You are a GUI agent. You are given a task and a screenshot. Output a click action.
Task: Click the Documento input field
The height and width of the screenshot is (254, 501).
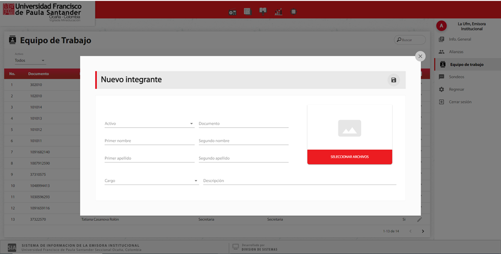coord(243,124)
